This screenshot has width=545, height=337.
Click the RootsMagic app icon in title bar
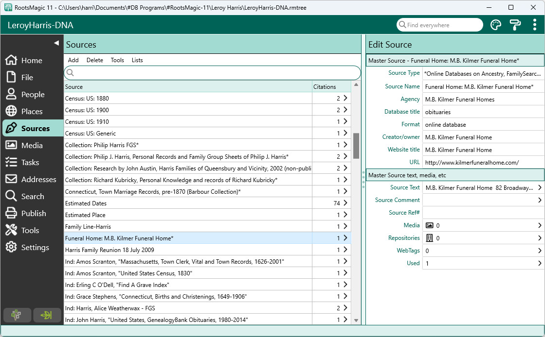click(x=8, y=7)
